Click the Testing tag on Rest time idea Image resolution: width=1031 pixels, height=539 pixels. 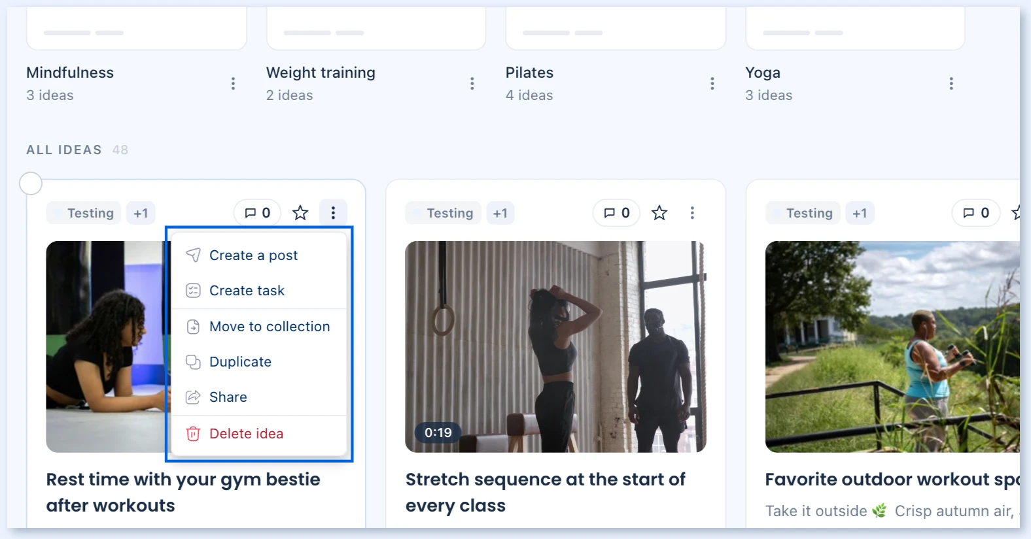click(x=84, y=213)
